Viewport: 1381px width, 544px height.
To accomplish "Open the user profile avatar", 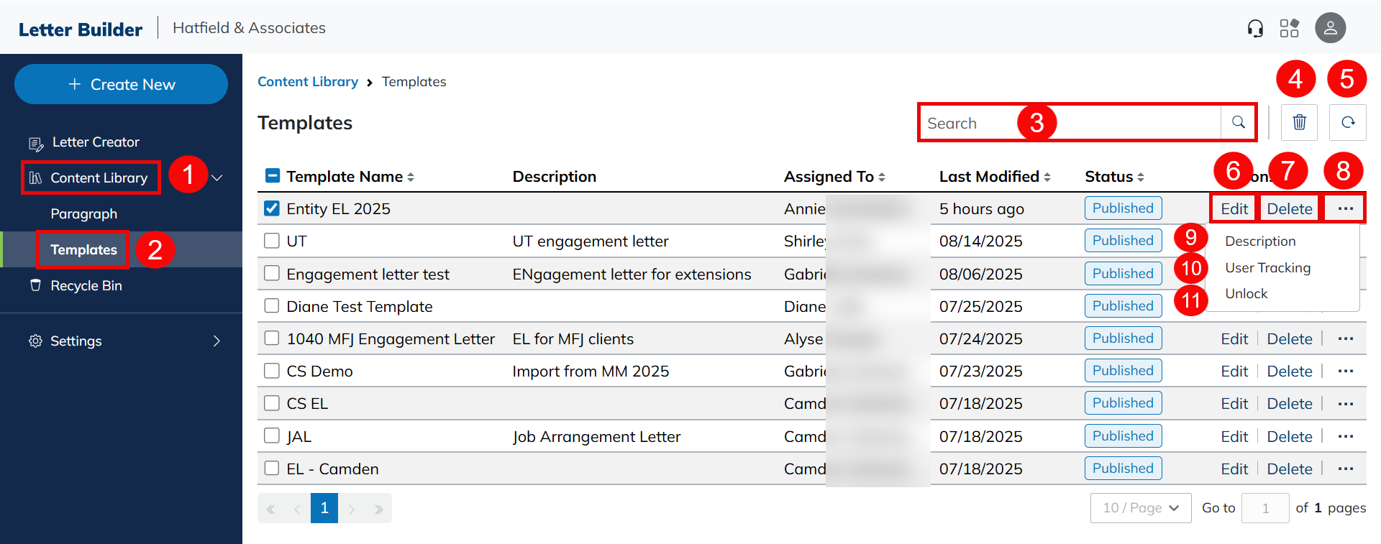I will click(x=1330, y=28).
